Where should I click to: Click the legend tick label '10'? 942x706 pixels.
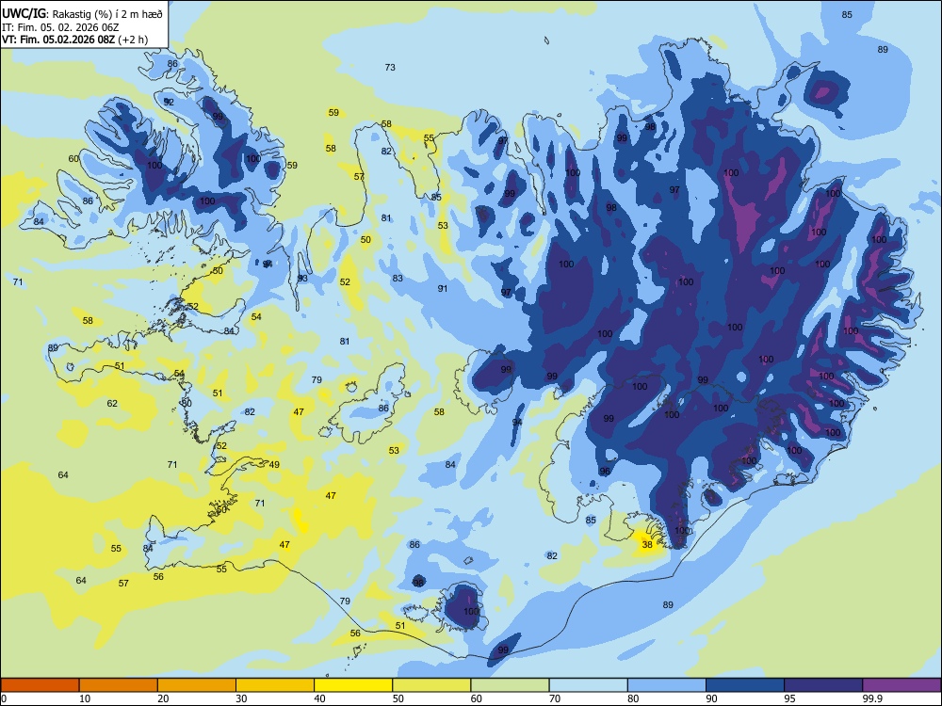pos(85,698)
